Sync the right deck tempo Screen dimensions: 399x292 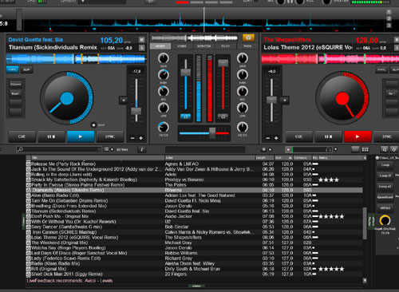[x=386, y=136]
